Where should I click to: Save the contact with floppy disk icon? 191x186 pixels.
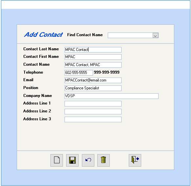[x=72, y=160]
